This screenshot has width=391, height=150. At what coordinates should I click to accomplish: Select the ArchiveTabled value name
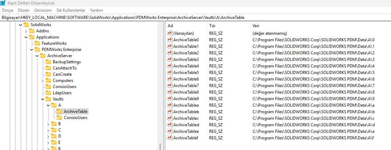point(186,125)
